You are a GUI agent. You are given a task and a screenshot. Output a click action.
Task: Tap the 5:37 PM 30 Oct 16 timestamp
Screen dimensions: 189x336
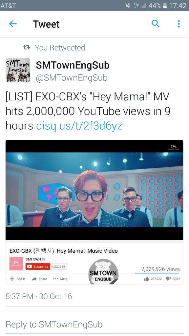click(39, 296)
